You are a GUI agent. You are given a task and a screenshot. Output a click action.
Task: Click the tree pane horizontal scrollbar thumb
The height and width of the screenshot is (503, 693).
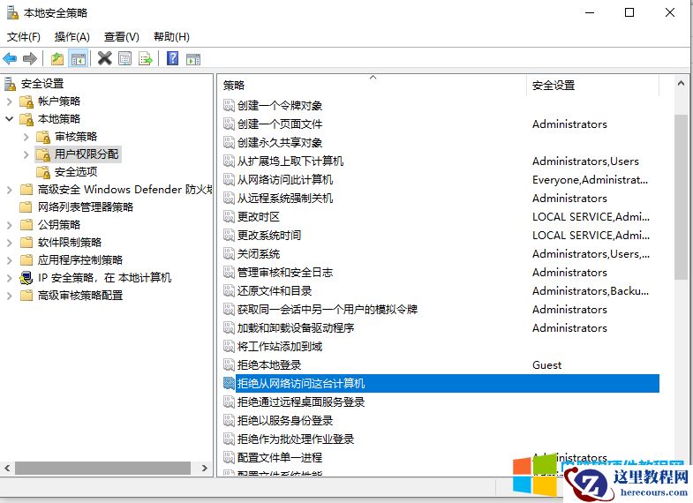102,468
